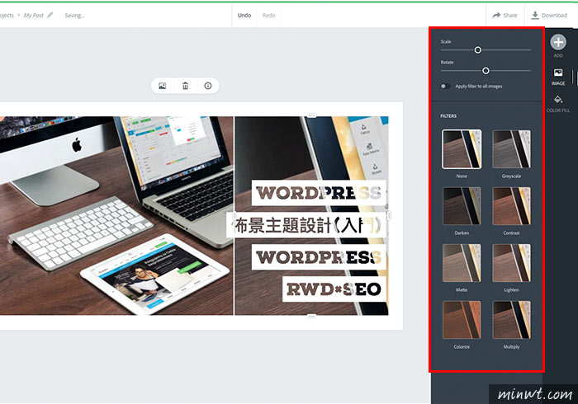
Task: Apply the Lighten filter
Action: click(x=511, y=263)
